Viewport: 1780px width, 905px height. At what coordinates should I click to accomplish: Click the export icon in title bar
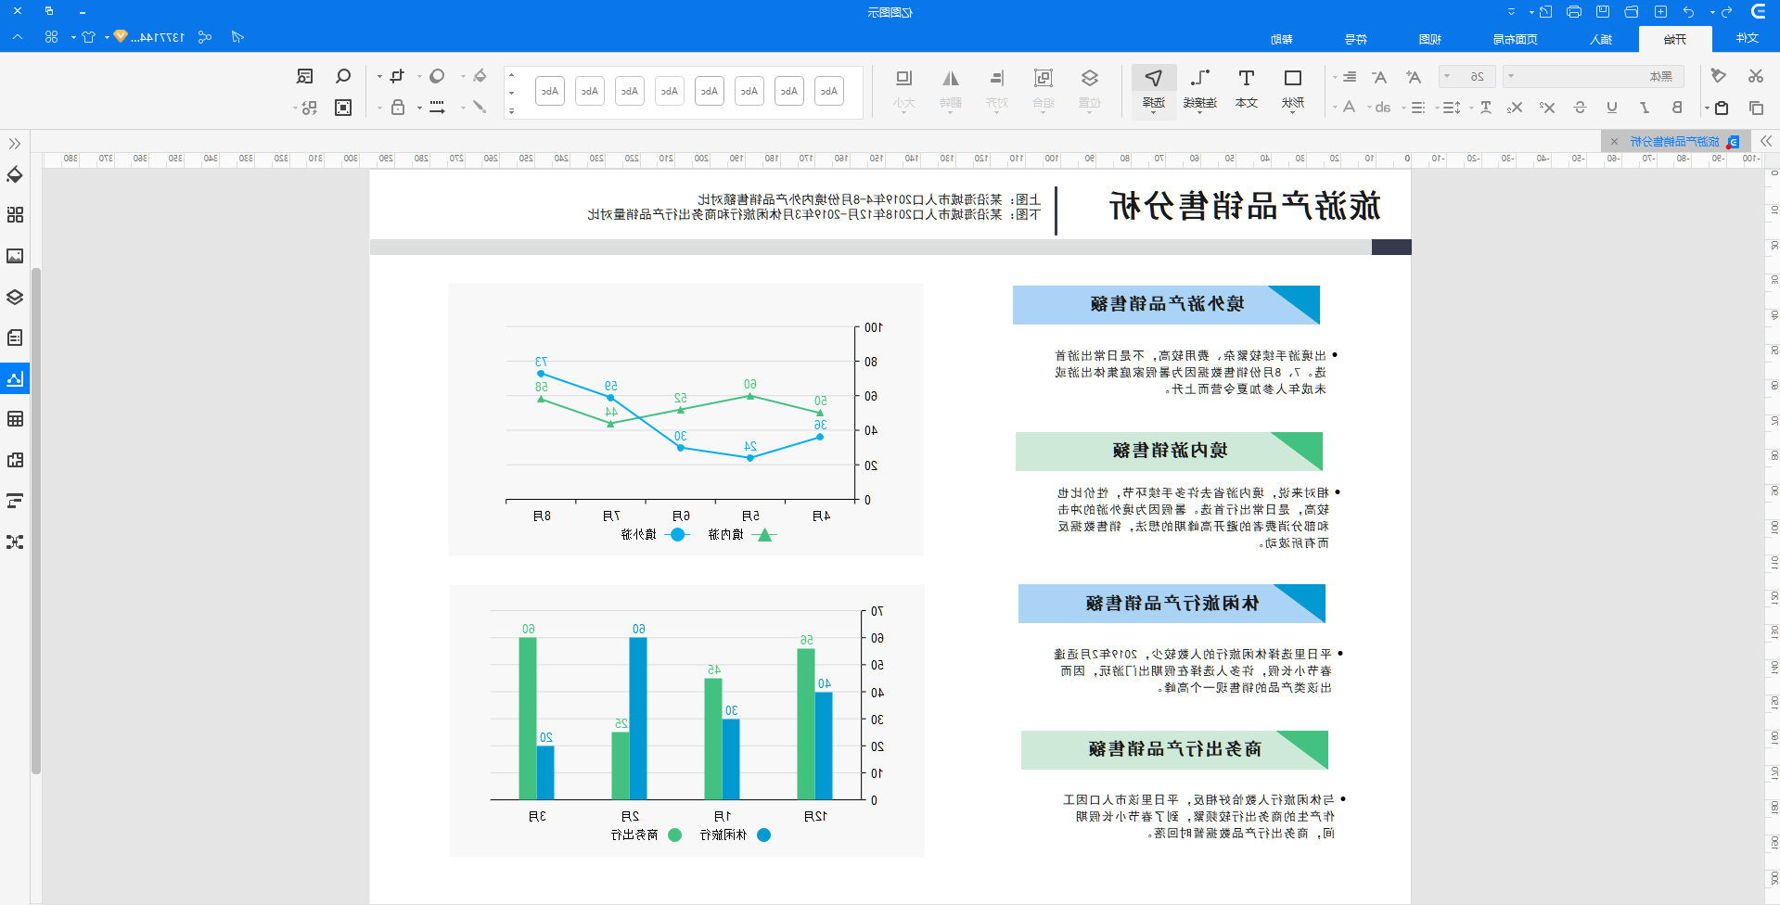pos(1545,12)
